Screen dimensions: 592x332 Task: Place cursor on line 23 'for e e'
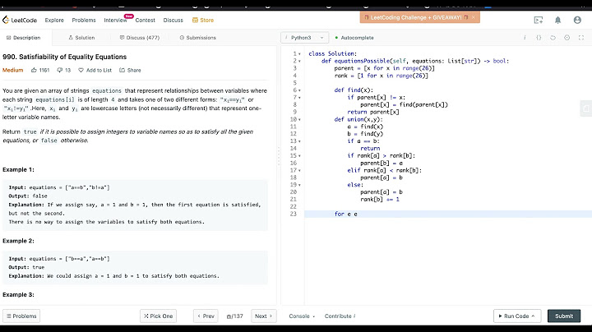point(448,214)
